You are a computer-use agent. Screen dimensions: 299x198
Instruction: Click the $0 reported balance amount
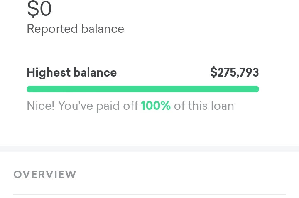pos(39,9)
